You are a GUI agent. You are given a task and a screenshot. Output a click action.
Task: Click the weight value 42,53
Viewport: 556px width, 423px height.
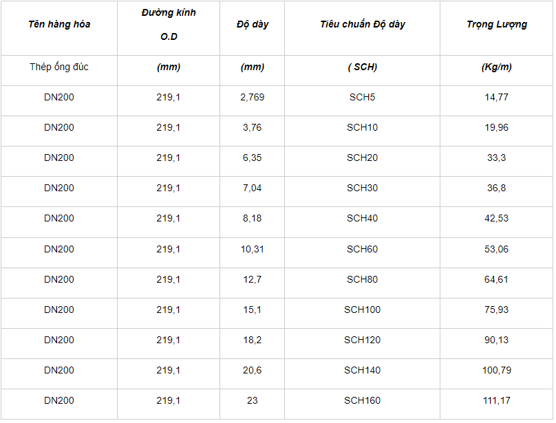(x=496, y=219)
